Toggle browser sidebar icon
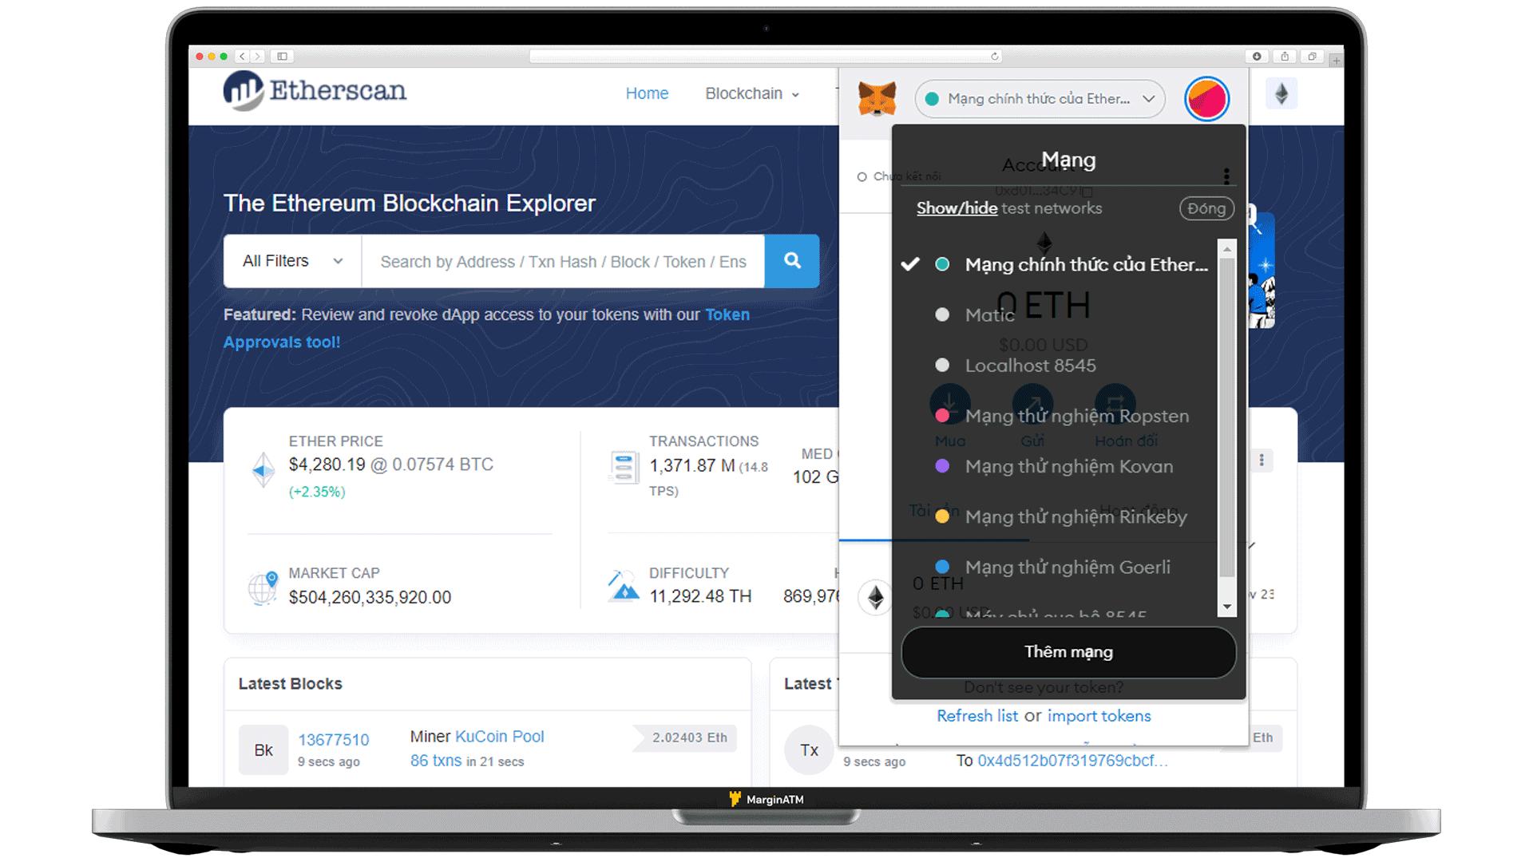 pyautogui.click(x=282, y=57)
